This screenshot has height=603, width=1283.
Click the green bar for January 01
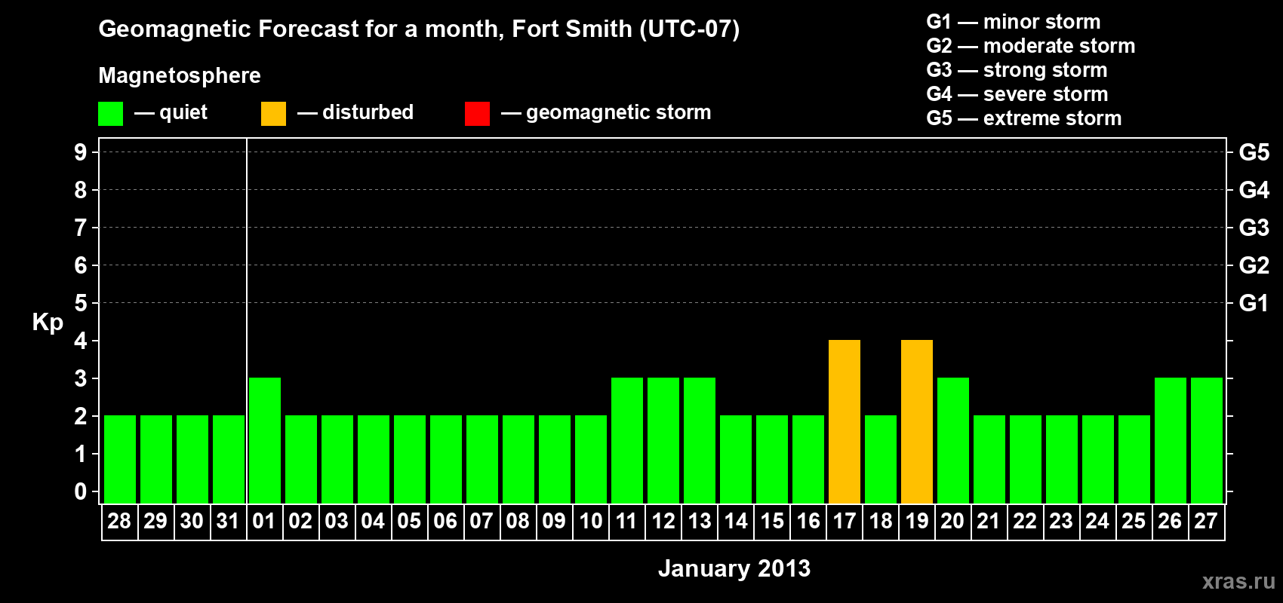point(265,441)
